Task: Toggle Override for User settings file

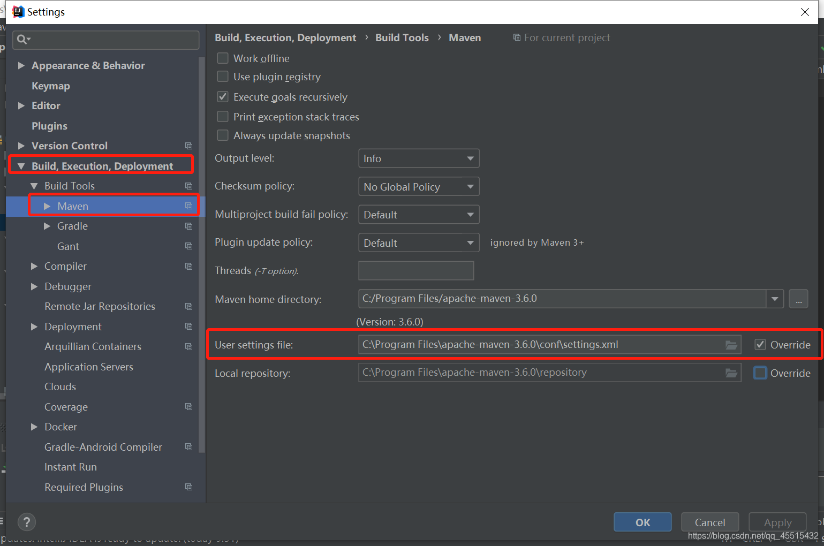Action: click(x=760, y=345)
